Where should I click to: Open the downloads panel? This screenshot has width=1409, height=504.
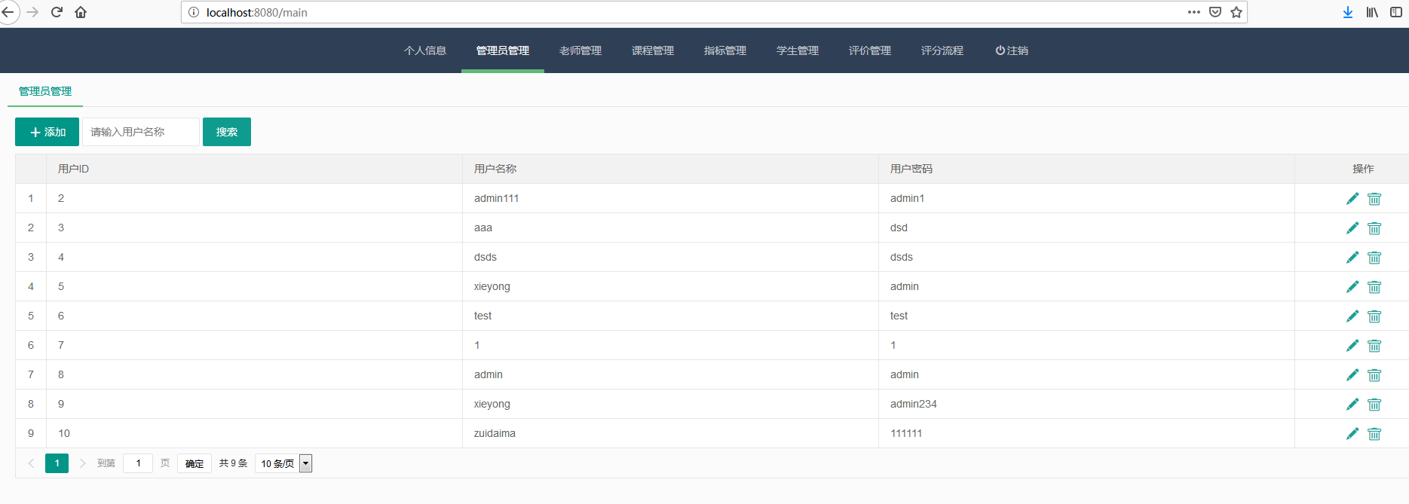point(1348,12)
